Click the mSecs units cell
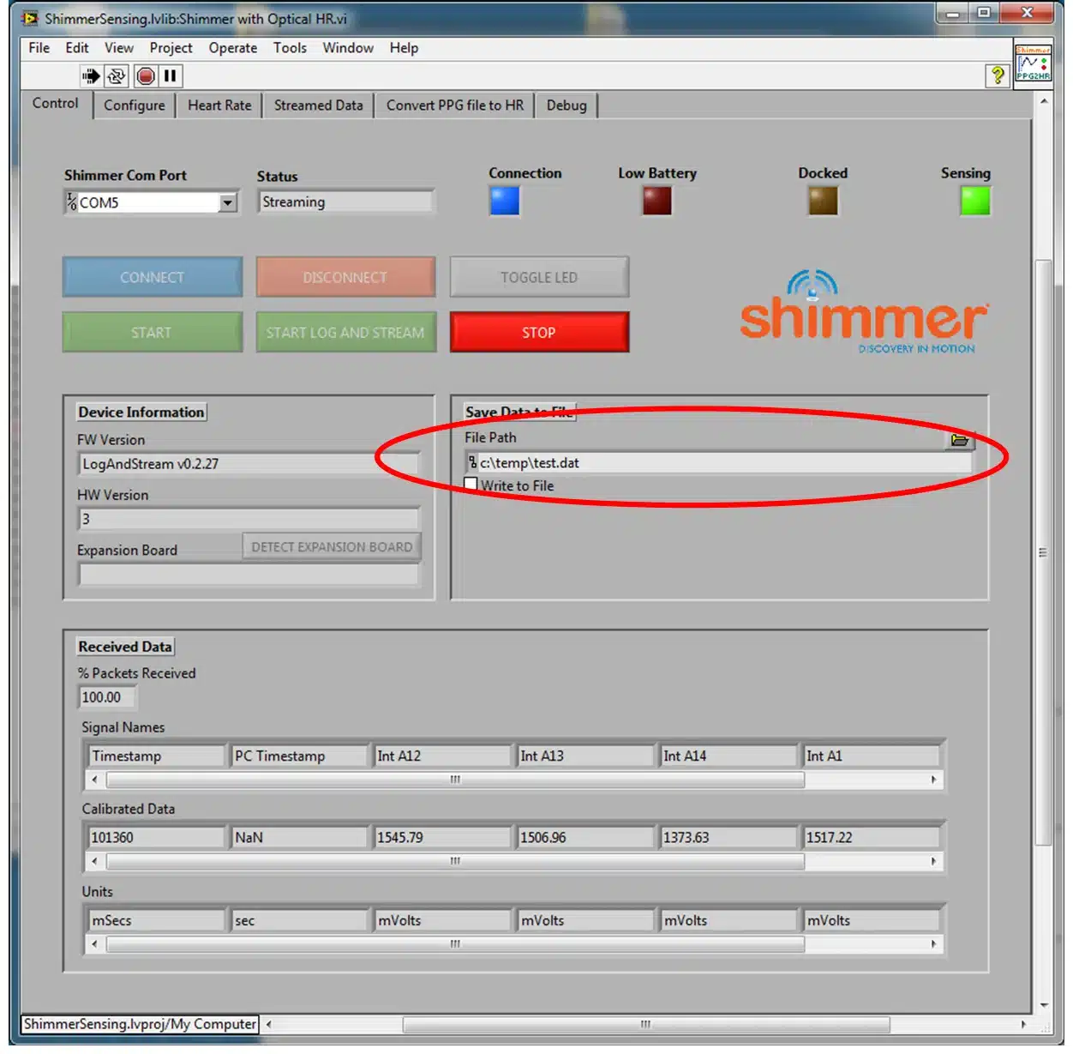This screenshot has height=1054, width=1073. tap(156, 920)
